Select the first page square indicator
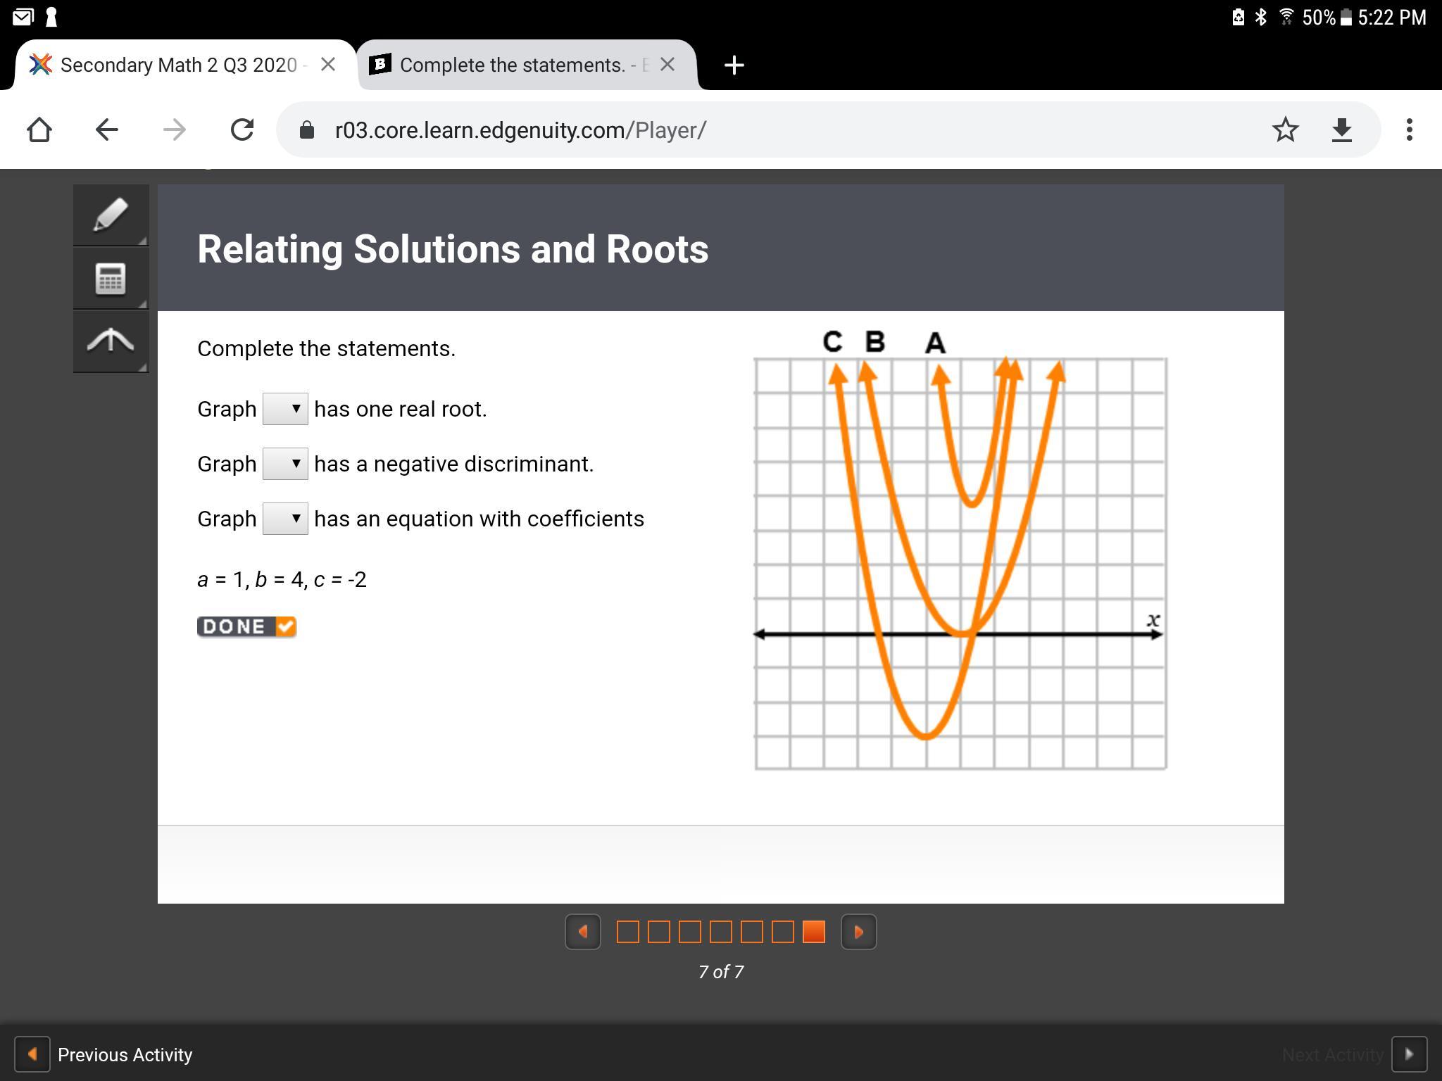Screen dimensions: 1442x1081 (x=627, y=932)
